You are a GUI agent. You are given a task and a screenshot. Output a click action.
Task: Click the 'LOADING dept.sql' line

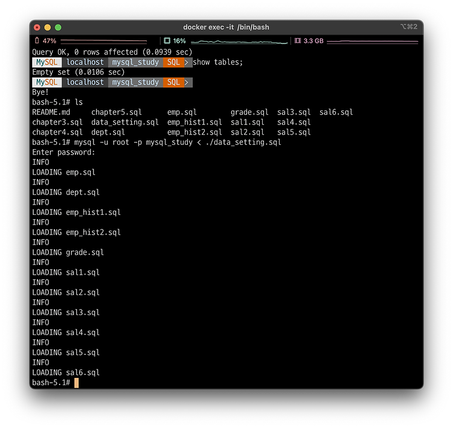click(x=66, y=193)
